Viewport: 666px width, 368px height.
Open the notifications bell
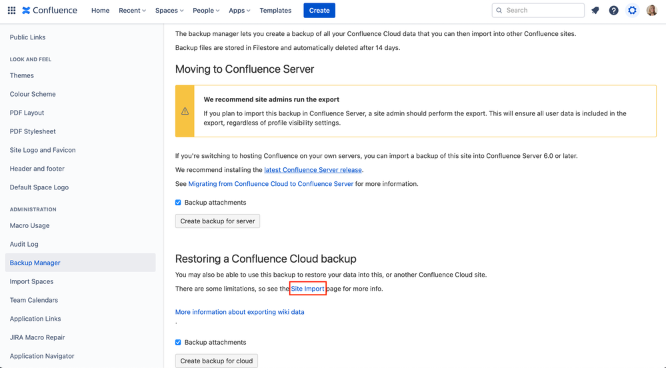[595, 11]
